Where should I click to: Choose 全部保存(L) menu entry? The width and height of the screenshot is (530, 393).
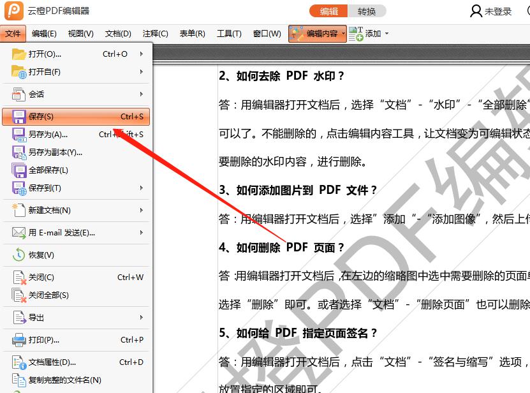click(76, 170)
